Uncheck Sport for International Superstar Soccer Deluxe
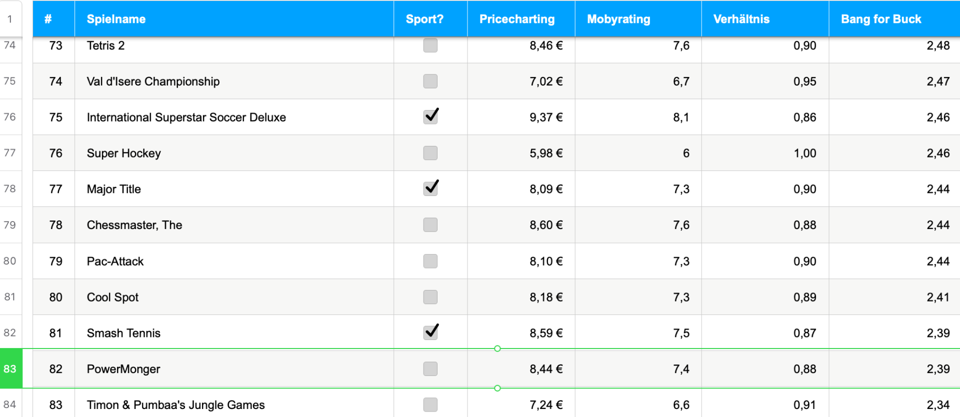Screen dimensions: 960x417 point(430,117)
